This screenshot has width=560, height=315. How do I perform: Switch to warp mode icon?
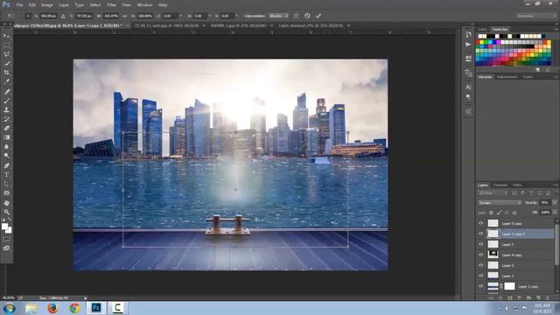(296, 16)
